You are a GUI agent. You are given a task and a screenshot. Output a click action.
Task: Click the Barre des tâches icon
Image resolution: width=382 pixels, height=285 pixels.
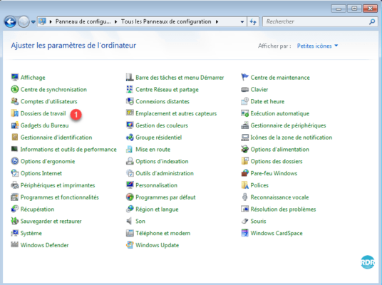tap(130, 77)
